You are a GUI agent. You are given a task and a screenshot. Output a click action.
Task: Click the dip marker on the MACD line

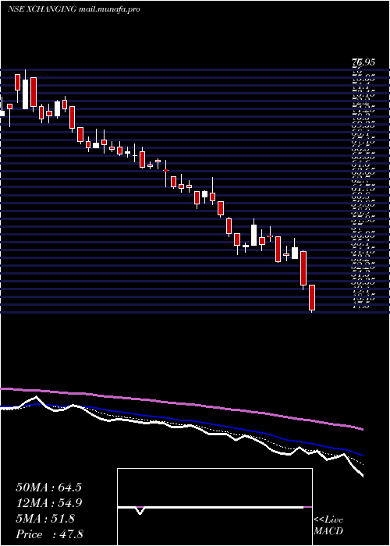point(140,511)
